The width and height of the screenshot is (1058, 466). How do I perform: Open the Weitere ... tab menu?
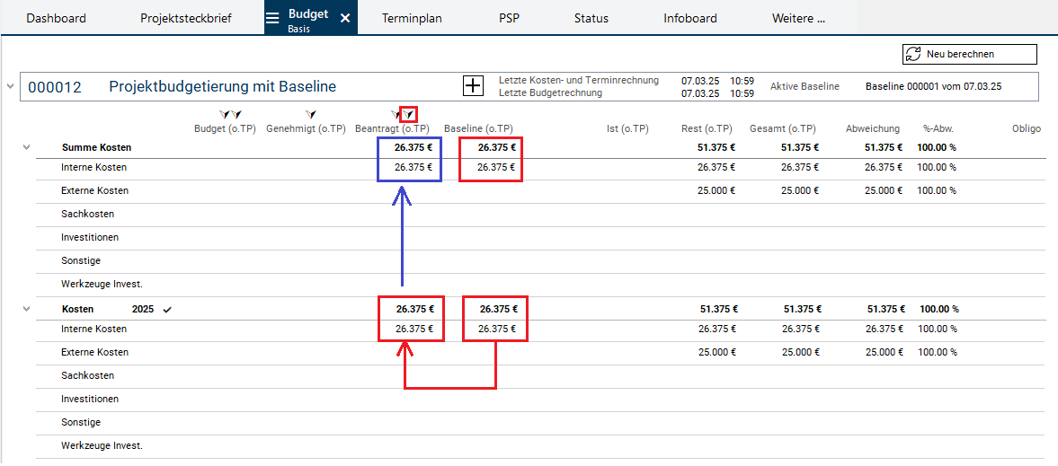[798, 18]
